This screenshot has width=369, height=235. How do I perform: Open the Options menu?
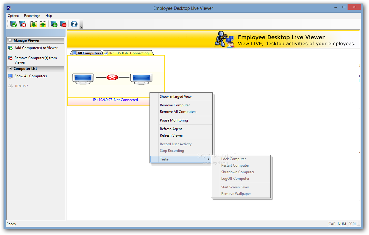[x=13, y=16]
